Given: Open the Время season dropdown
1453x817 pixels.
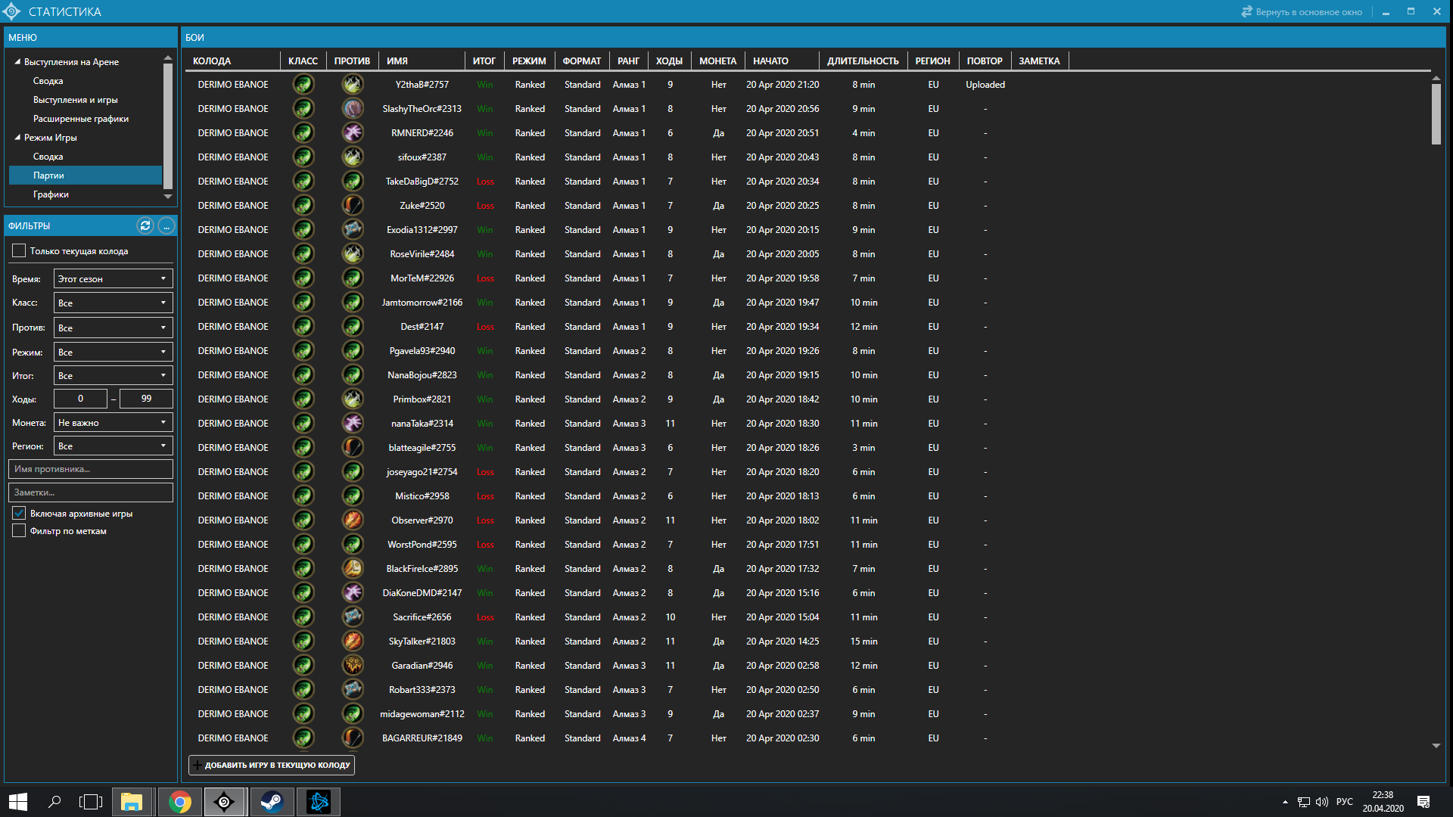Looking at the screenshot, I should click(114, 279).
